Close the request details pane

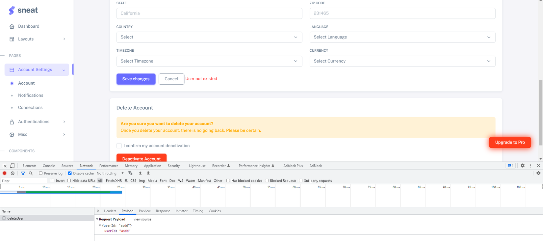coord(98,211)
